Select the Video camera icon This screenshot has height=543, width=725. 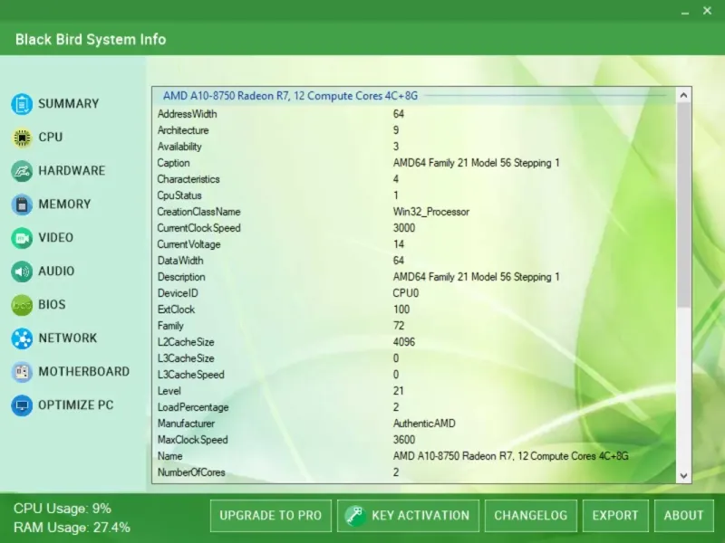pos(22,238)
